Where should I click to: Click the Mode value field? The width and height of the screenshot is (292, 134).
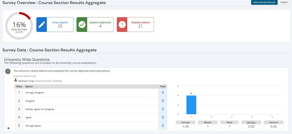pyautogui.click(x=230, y=127)
